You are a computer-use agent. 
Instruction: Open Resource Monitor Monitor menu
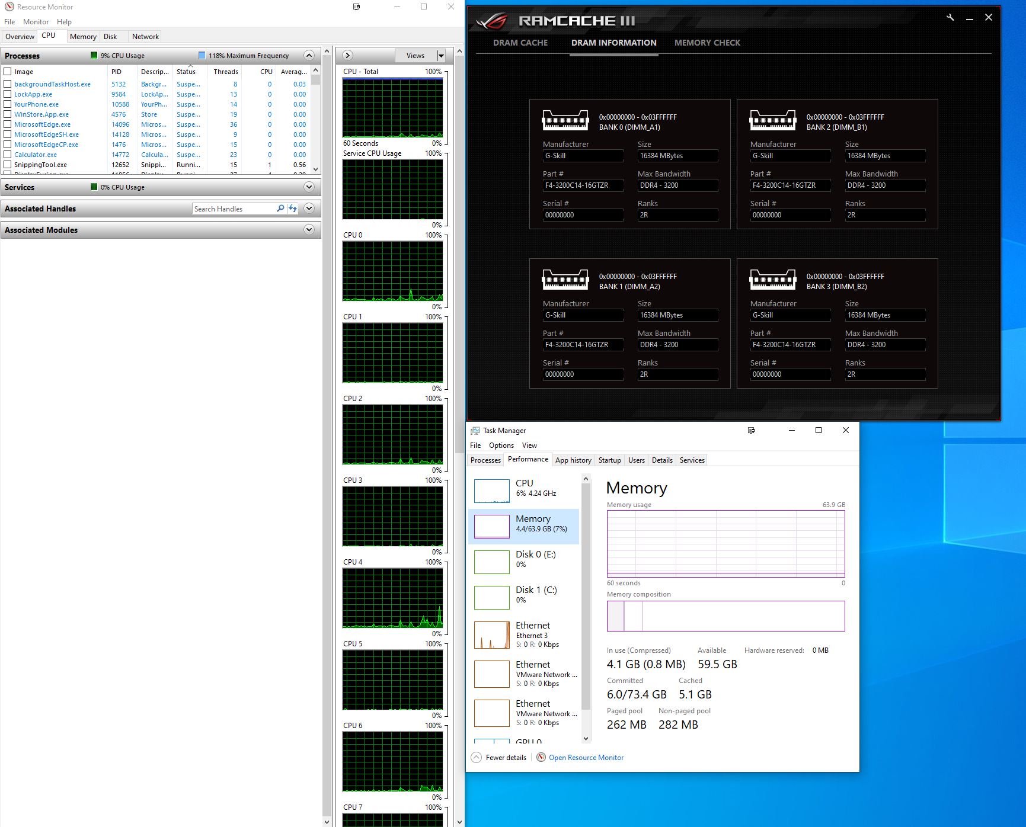click(x=36, y=22)
